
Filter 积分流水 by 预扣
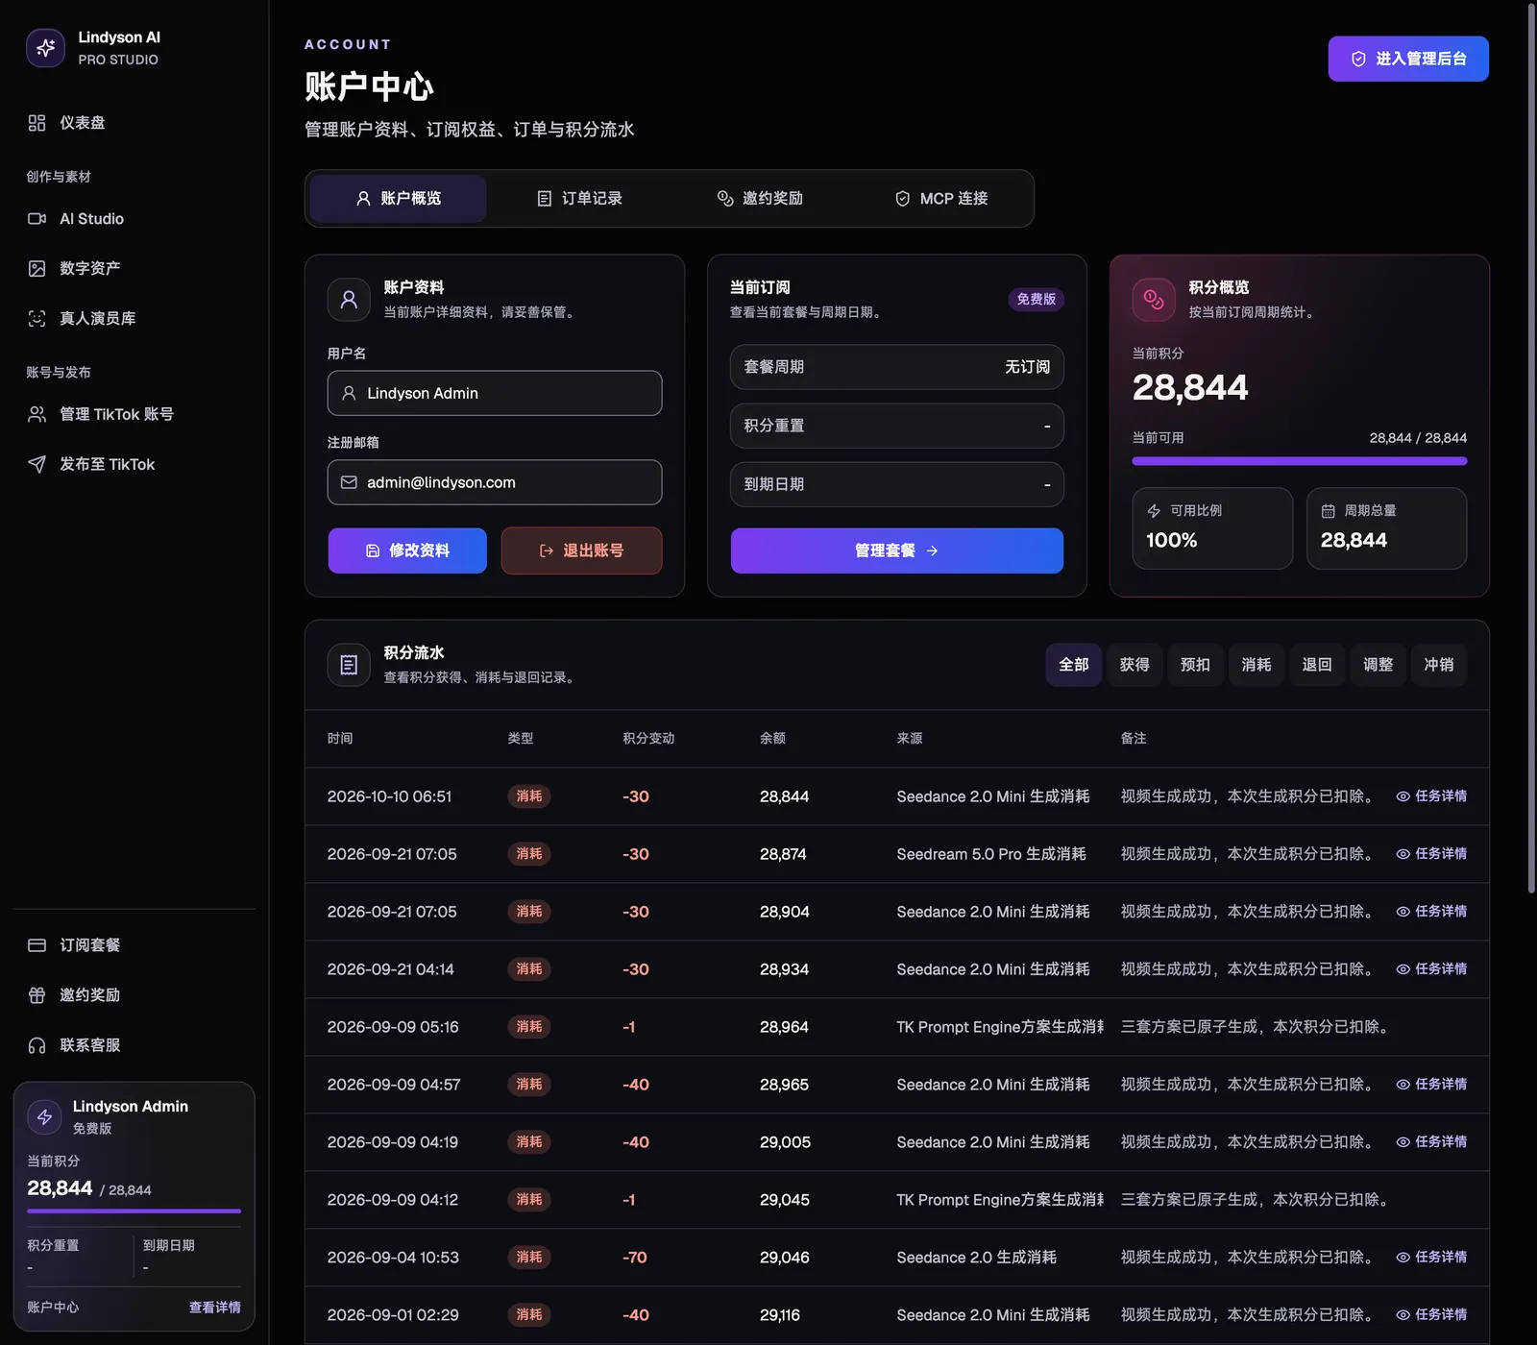coord(1195,665)
